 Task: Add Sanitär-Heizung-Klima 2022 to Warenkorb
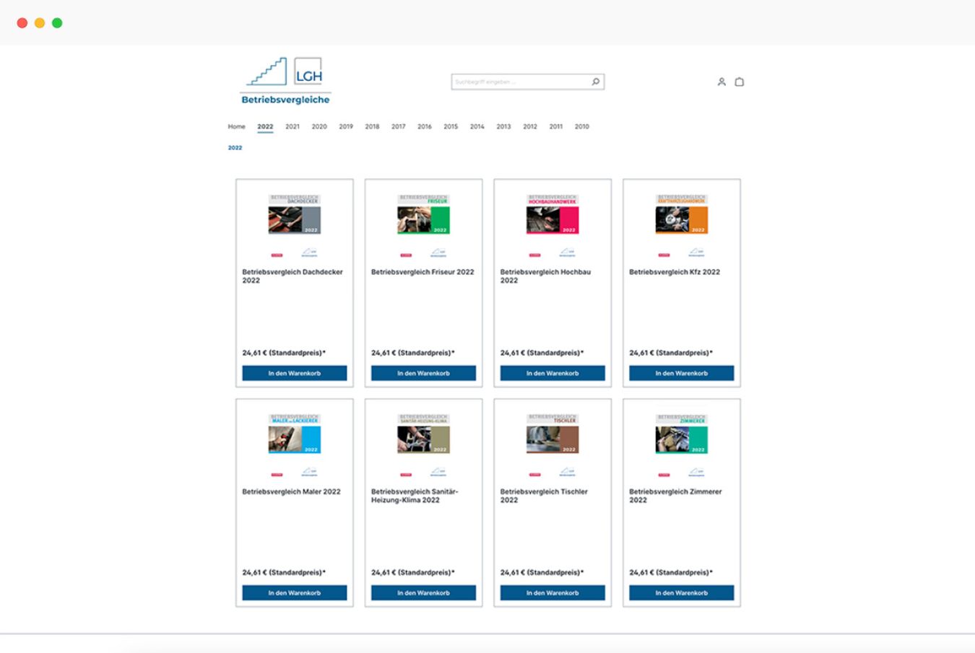(x=423, y=592)
